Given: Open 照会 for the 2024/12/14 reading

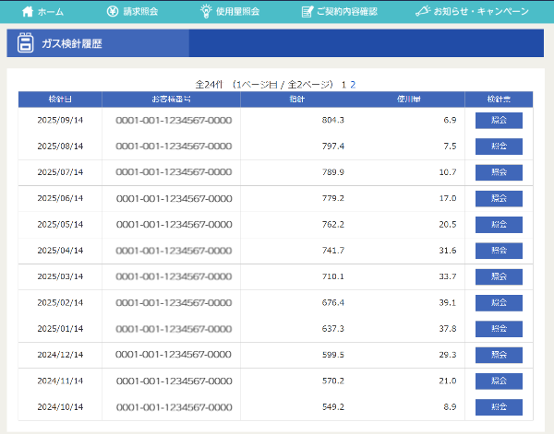Looking at the screenshot, I should pos(499,355).
